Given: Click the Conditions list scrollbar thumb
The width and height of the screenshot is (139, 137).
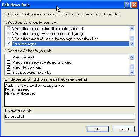Looking at the screenshot, I should [132, 38].
